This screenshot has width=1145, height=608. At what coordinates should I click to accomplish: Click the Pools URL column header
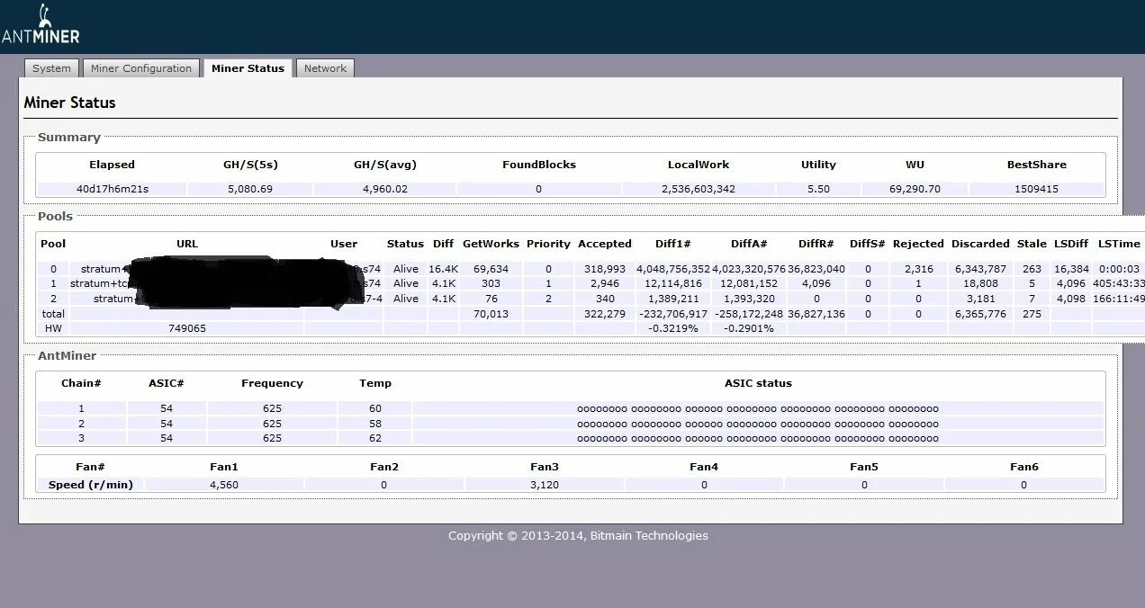point(187,244)
